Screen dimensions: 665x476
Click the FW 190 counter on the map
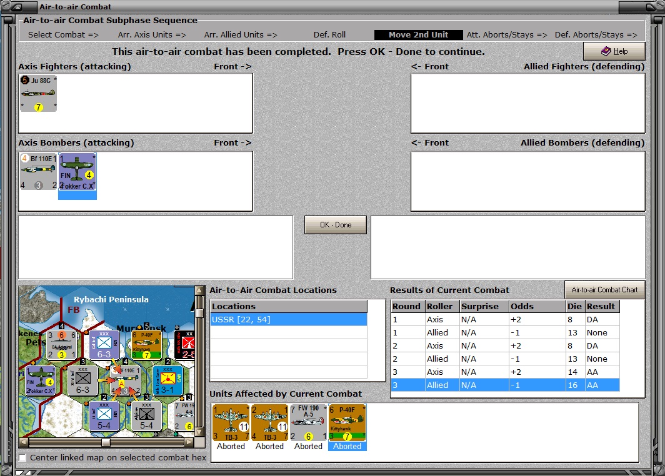[184, 416]
